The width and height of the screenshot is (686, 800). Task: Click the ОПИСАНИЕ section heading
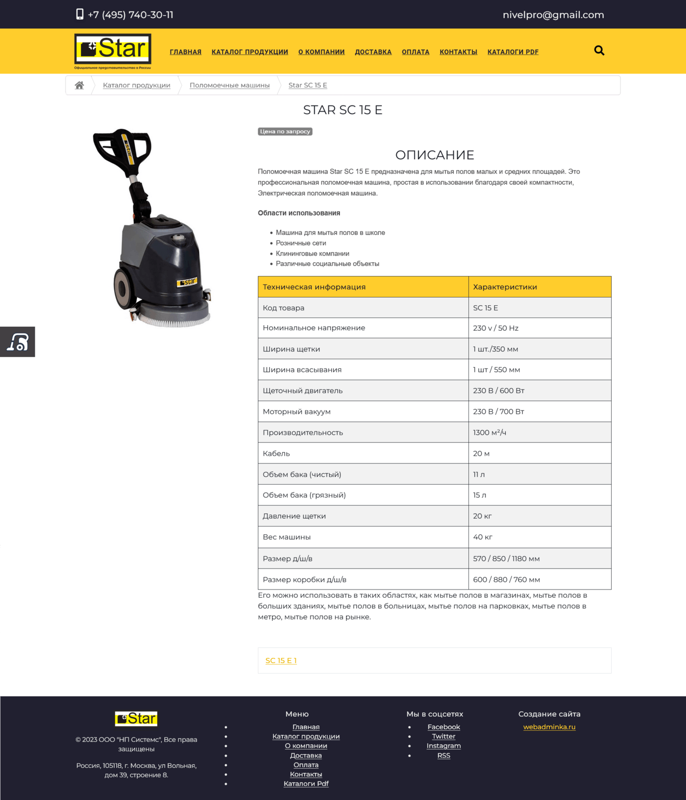[x=435, y=155]
